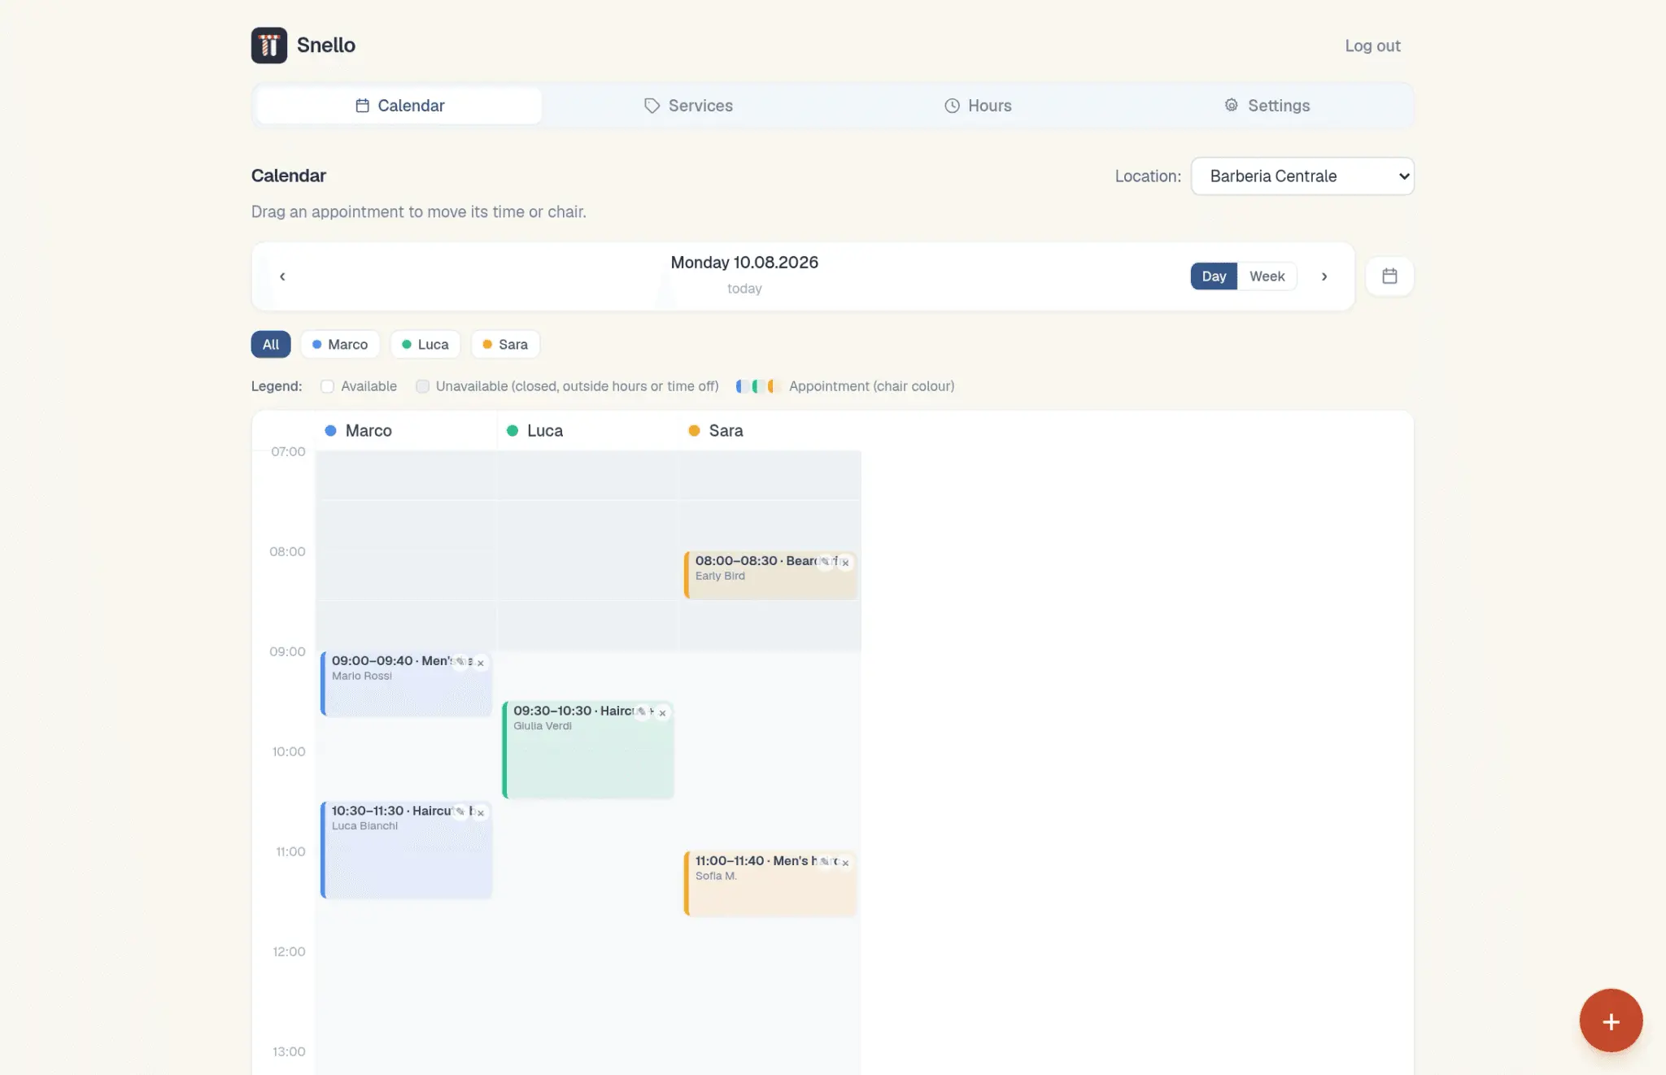Select Luca Bianchi 10:30–11:30 appointment
Viewport: 1666px width, 1075px height.
click(x=406, y=850)
